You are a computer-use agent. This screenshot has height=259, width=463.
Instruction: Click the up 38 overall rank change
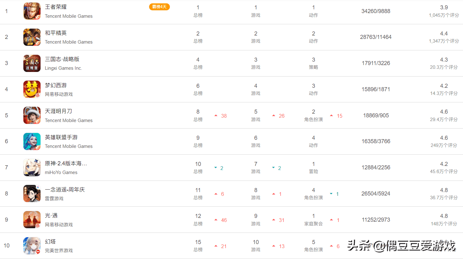[x=221, y=116]
